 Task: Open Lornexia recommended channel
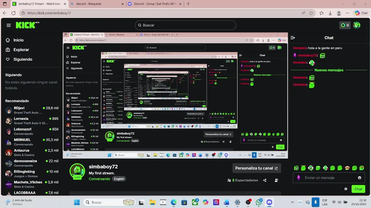32,121
